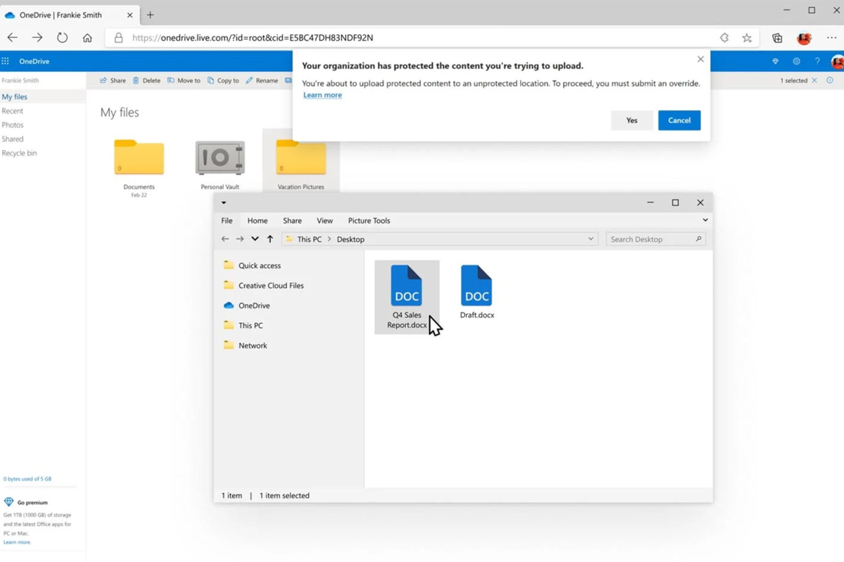The image size is (844, 562).
Task: Open the File menu in Explorer
Action: coord(227,220)
